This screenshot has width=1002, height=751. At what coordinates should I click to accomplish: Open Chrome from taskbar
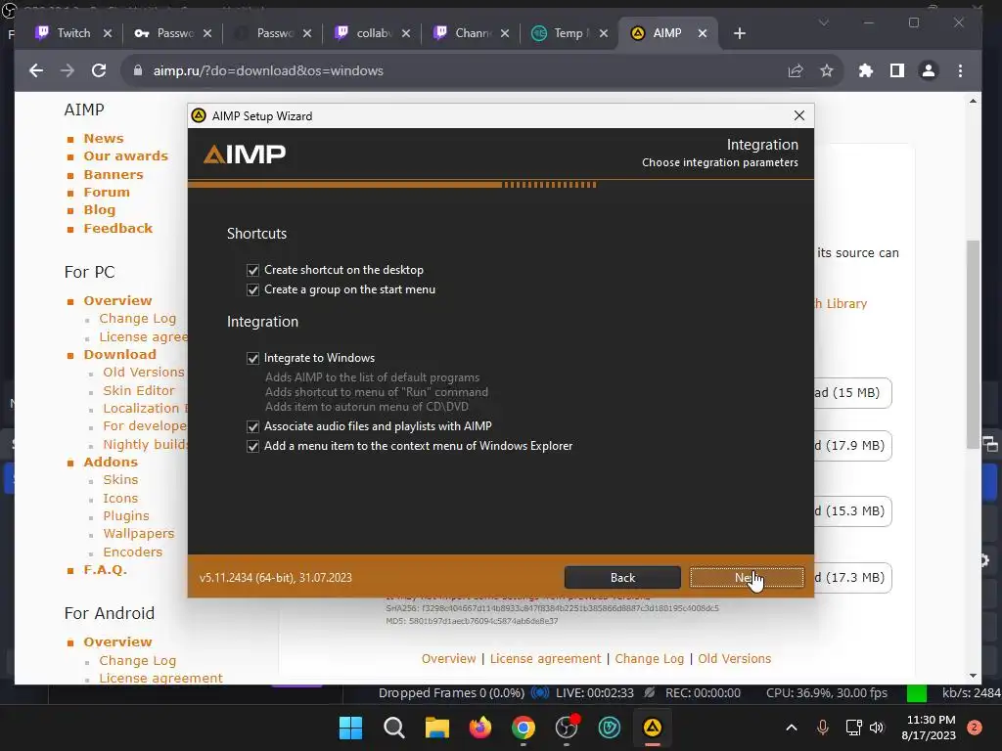click(524, 728)
